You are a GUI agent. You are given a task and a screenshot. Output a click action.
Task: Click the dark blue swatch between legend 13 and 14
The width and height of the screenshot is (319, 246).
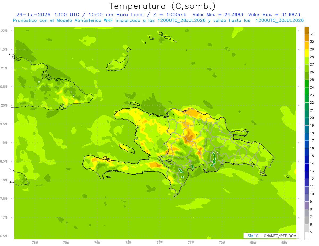(307, 167)
